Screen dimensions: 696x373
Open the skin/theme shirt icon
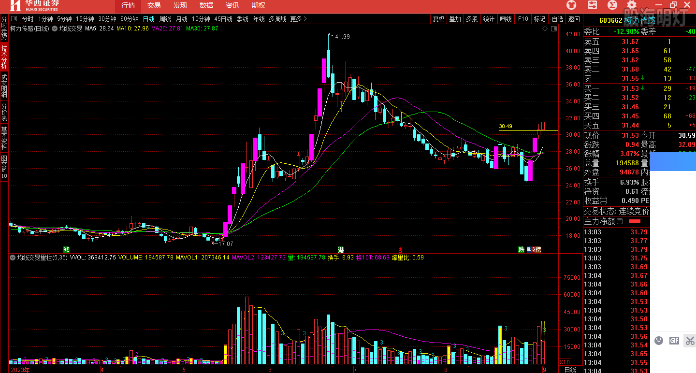[x=572, y=5]
